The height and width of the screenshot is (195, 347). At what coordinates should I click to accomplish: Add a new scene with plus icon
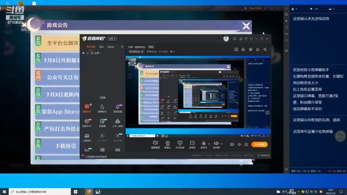coord(122,47)
